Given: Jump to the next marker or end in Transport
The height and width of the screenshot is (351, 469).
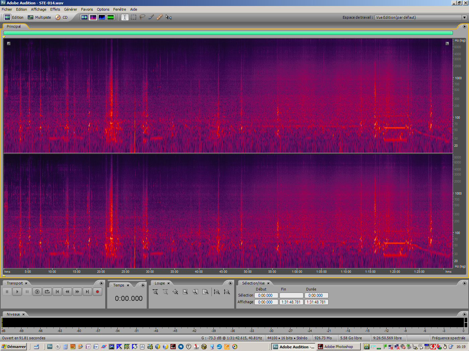Looking at the screenshot, I should pyautogui.click(x=87, y=292).
